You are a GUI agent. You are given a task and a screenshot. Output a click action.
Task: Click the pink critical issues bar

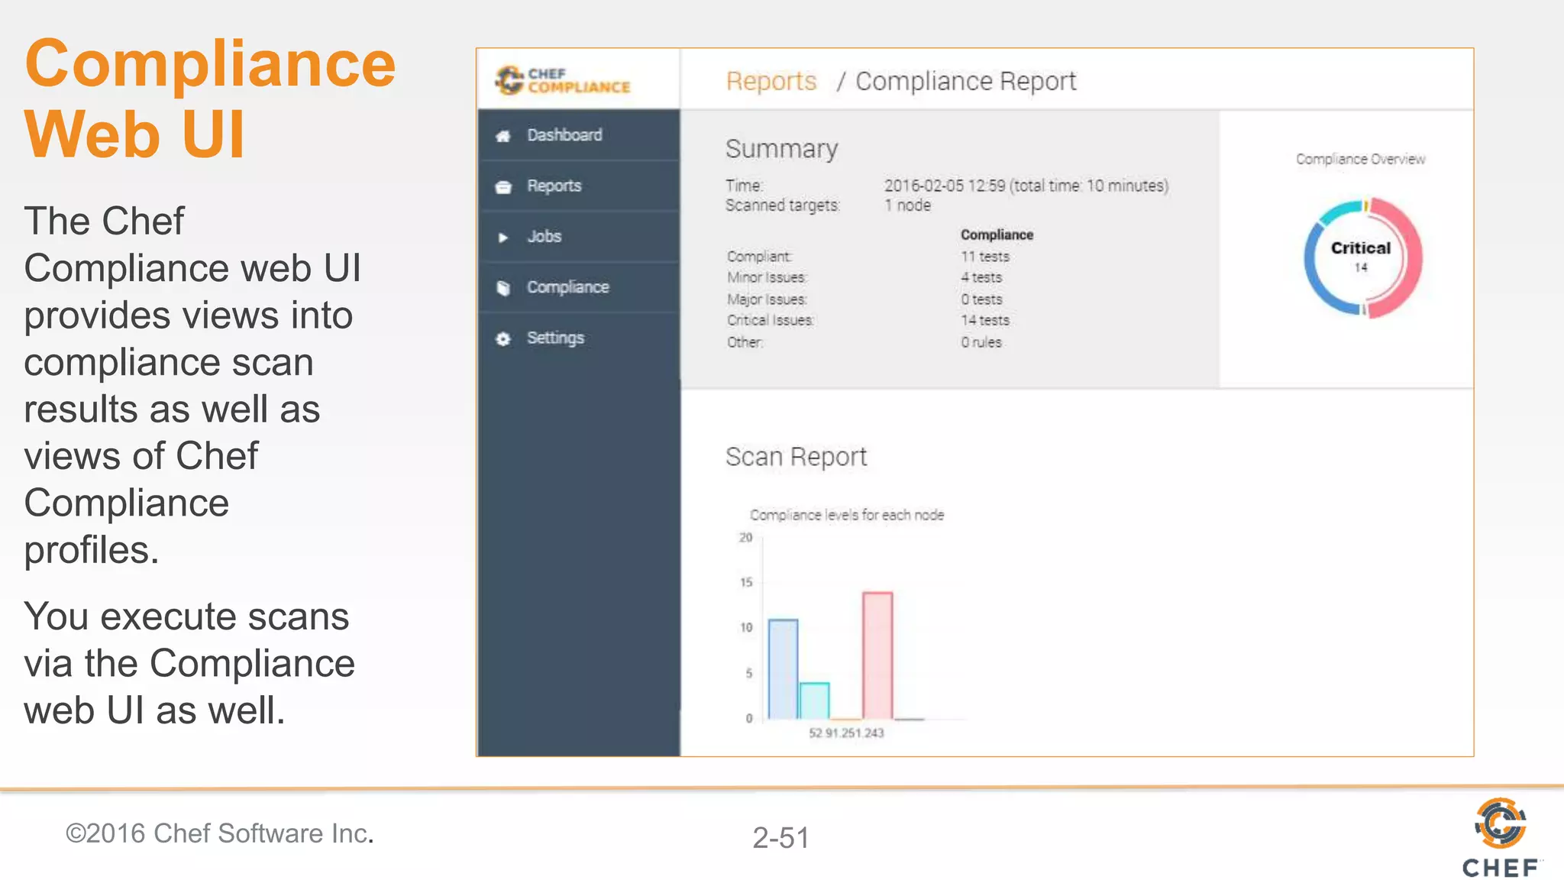coord(877,655)
